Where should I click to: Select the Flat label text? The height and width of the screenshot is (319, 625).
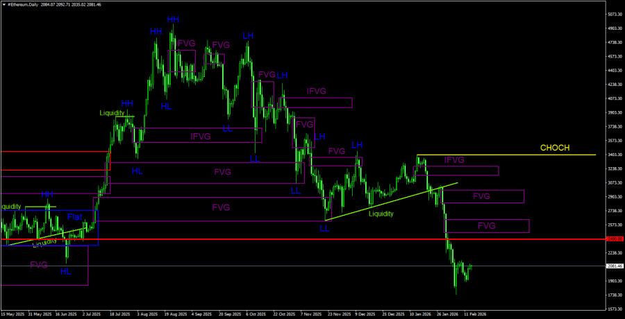click(75, 217)
